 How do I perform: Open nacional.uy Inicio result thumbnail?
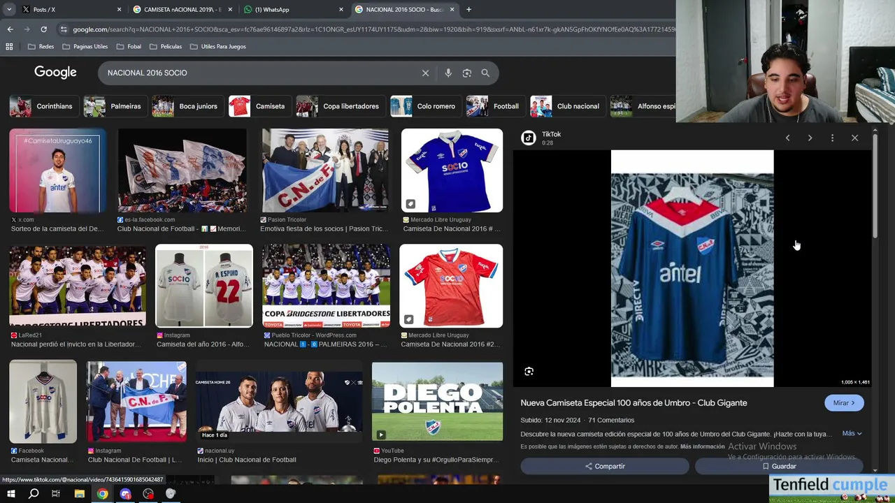(279, 402)
